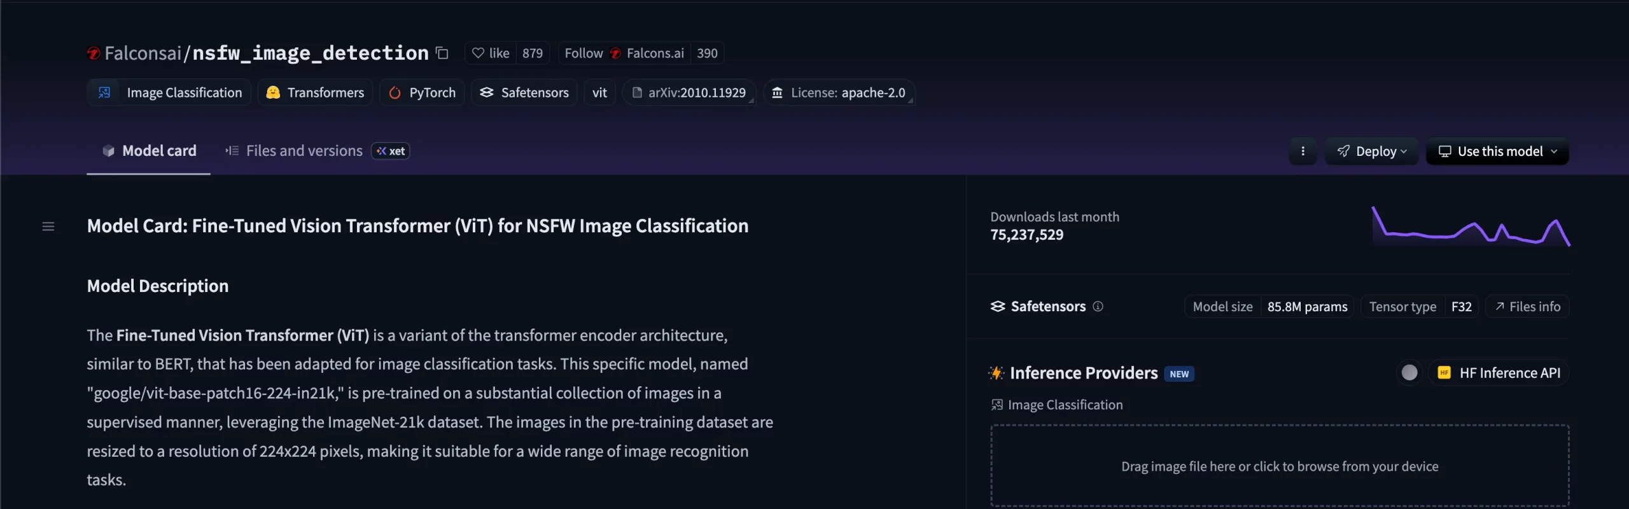The height and width of the screenshot is (509, 1629).
Task: Open the three-dot more options menu
Action: (x=1303, y=151)
